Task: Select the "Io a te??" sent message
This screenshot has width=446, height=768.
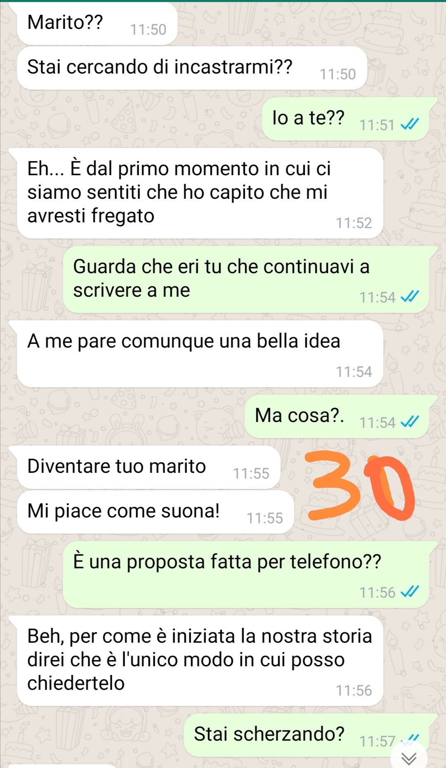Action: coord(345,119)
